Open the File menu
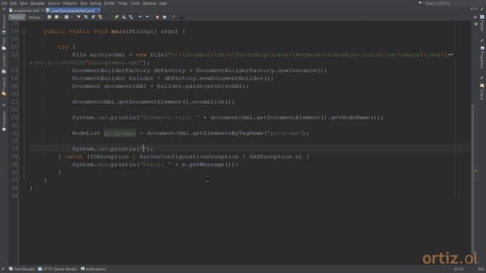 pos(5,3)
